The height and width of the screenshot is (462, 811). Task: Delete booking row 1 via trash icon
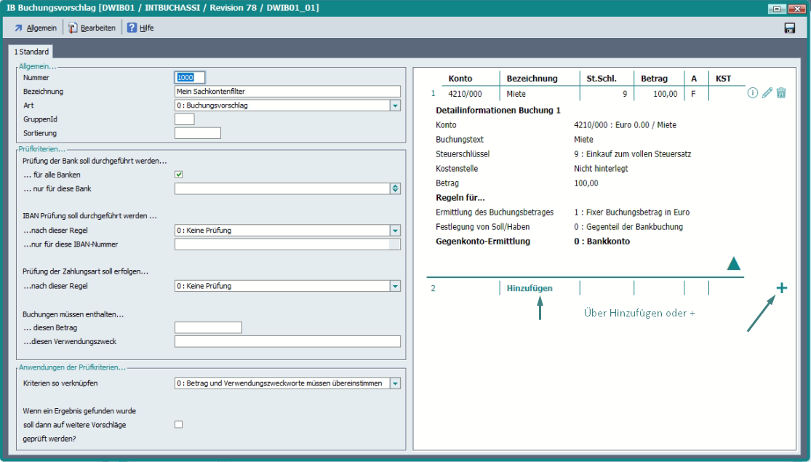click(x=781, y=93)
